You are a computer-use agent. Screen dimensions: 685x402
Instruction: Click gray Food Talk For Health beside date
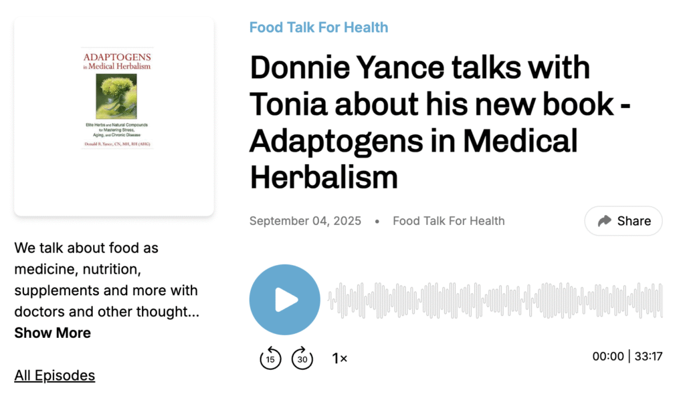[448, 221]
